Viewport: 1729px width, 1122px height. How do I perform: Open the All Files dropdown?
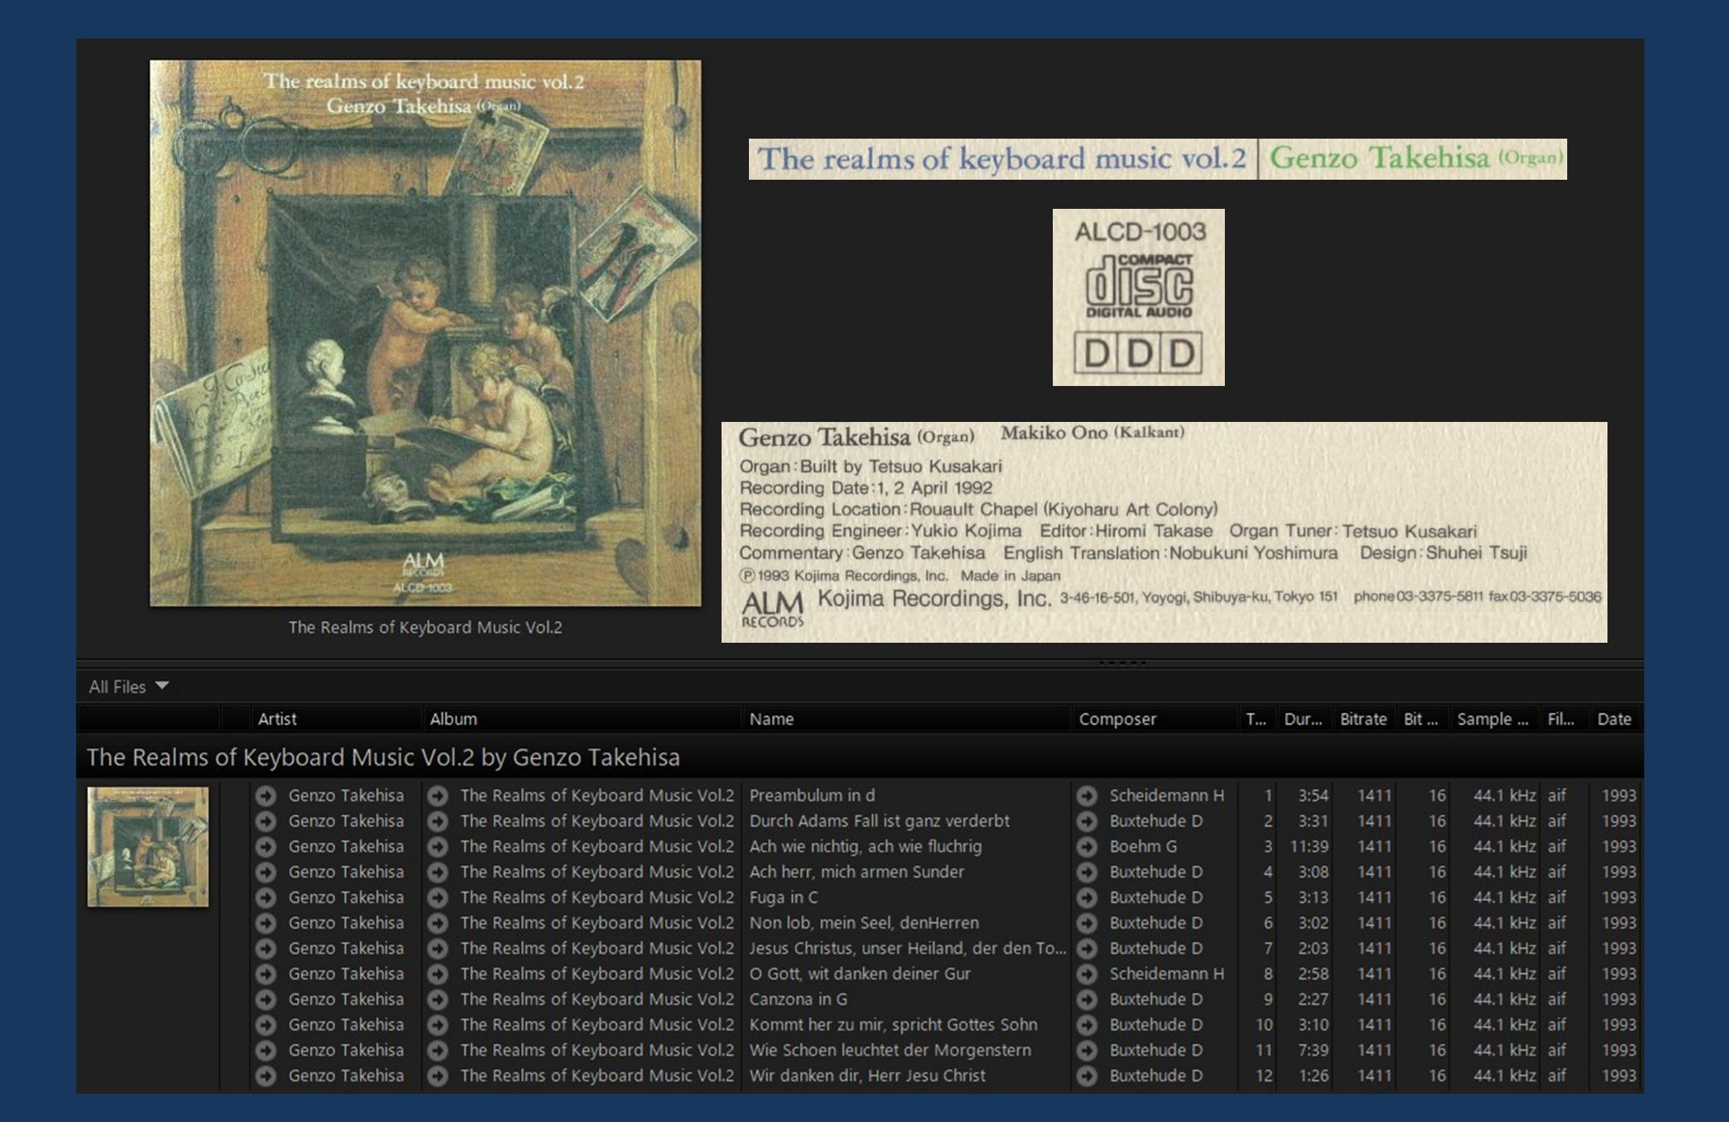click(x=128, y=686)
